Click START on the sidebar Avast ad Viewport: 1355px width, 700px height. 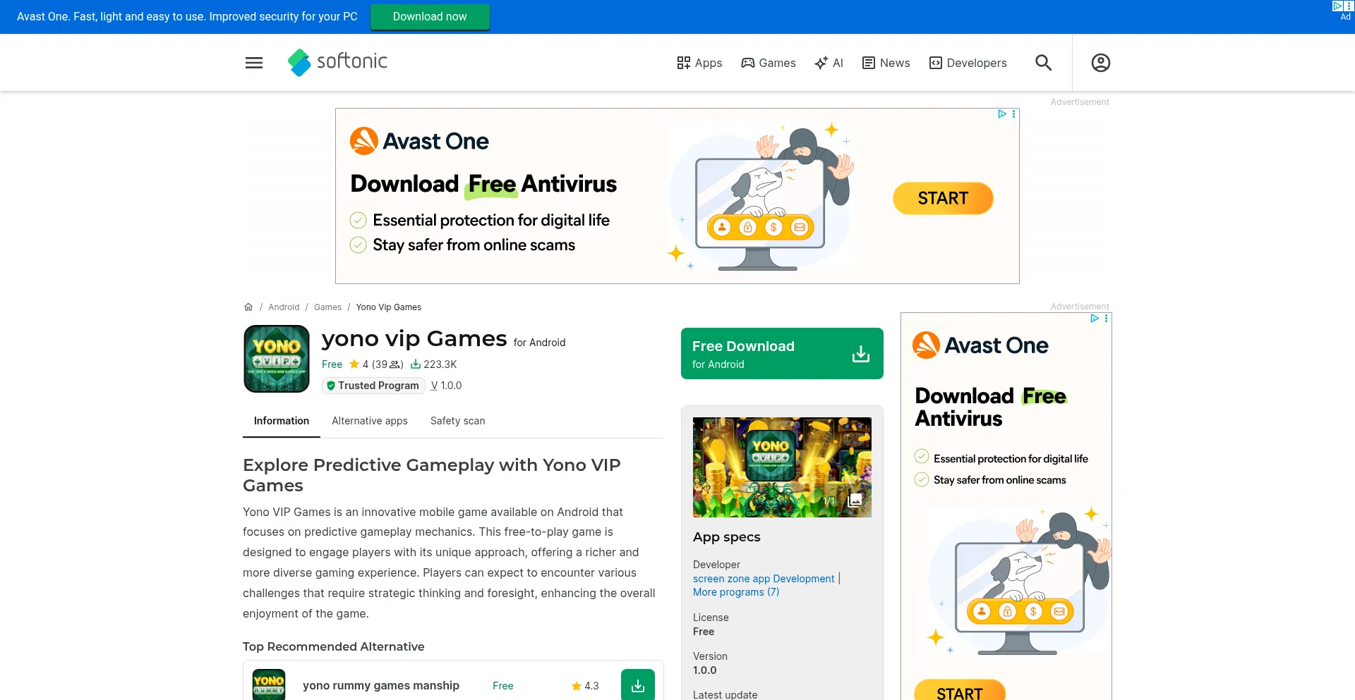[960, 691]
